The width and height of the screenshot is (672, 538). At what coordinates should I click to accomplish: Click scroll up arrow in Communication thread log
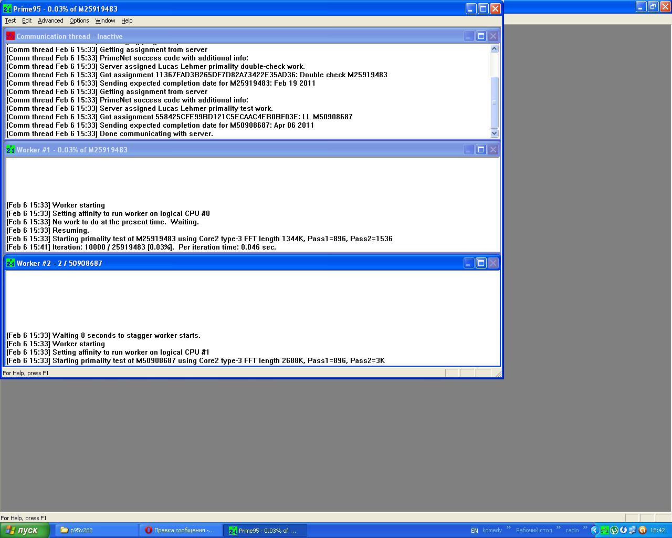pos(494,49)
